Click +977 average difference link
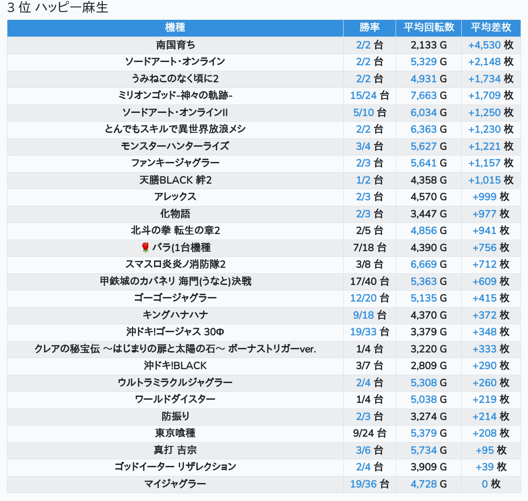This screenshot has height=501, width=528. 484,214
